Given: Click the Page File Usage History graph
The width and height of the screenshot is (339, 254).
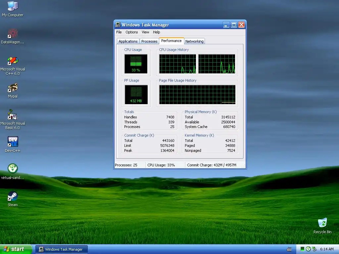Looking at the screenshot, I should (197, 95).
